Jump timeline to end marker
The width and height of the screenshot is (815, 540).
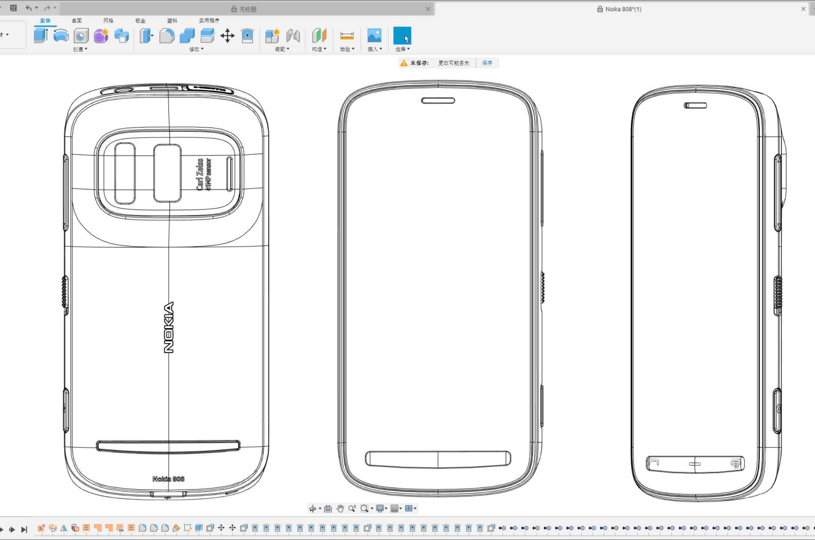24,529
